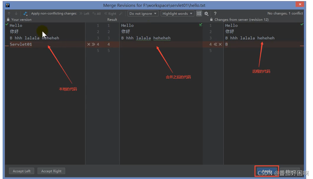Click 你好 line in Your version pane
Image resolution: width=313 pixels, height=179 pixels.
14,31
